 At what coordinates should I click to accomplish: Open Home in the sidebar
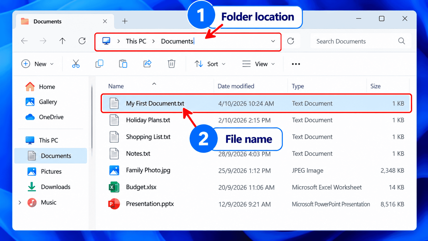[40, 87]
